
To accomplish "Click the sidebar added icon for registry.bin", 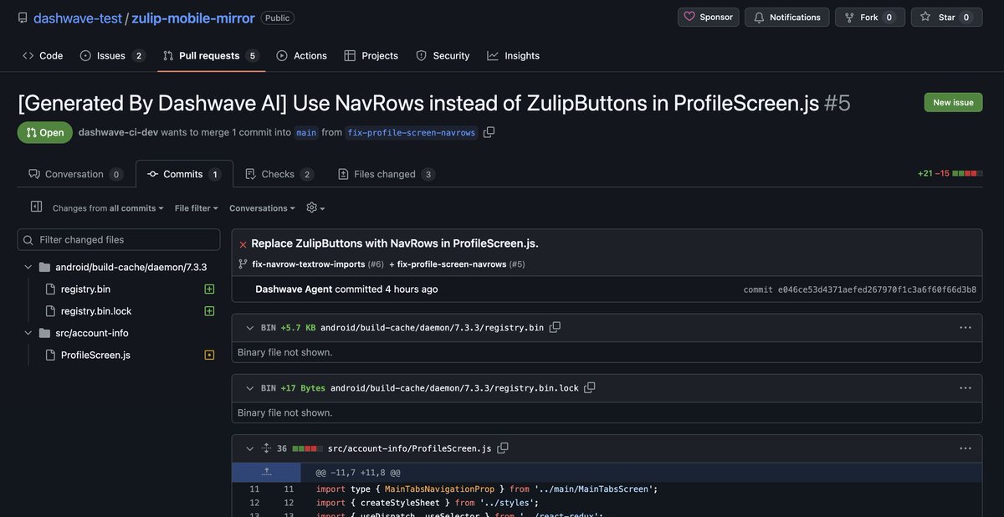I will (x=209, y=289).
